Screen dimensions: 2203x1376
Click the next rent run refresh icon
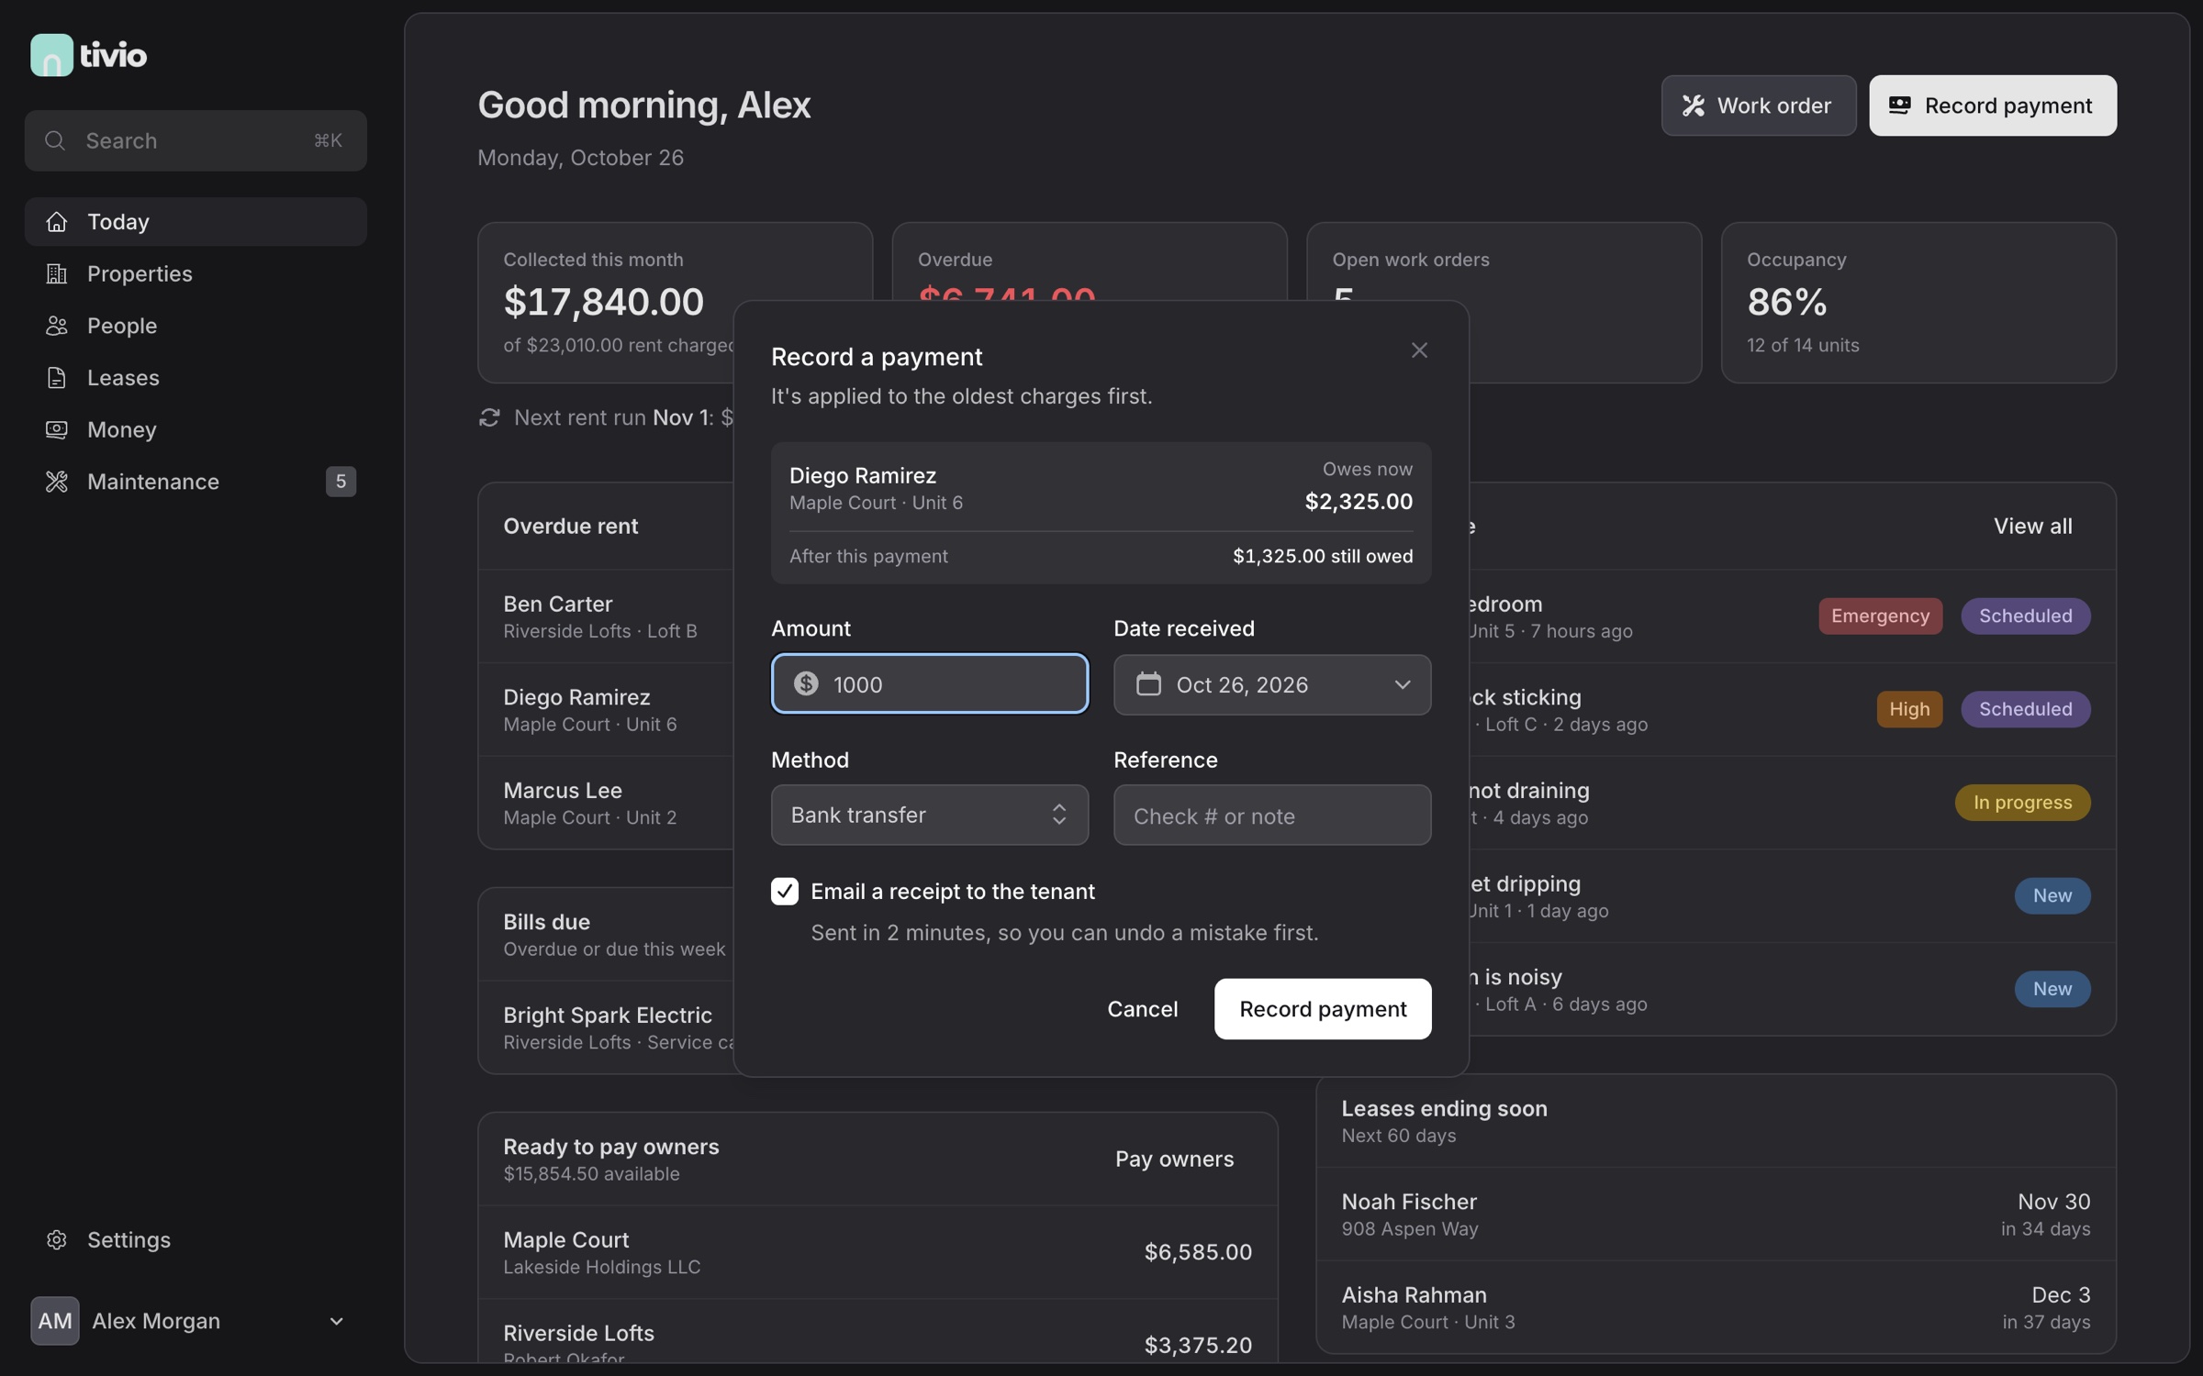click(489, 417)
